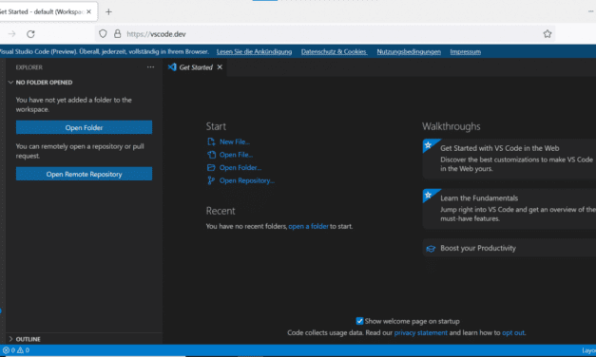Select the Get Started editor tab
Viewport: 596px width, 357px height.
(195, 67)
